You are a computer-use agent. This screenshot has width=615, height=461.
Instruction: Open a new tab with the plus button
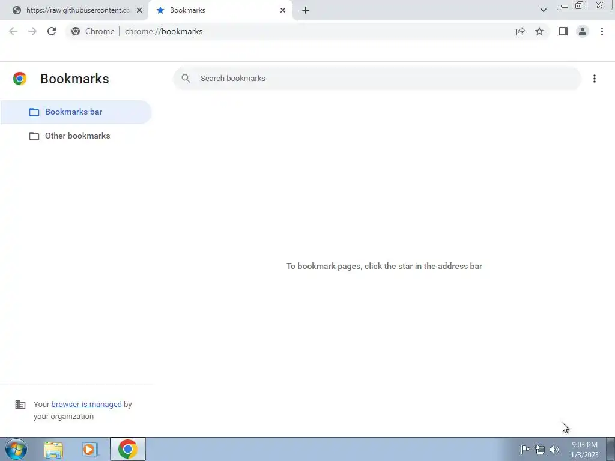coord(306,10)
